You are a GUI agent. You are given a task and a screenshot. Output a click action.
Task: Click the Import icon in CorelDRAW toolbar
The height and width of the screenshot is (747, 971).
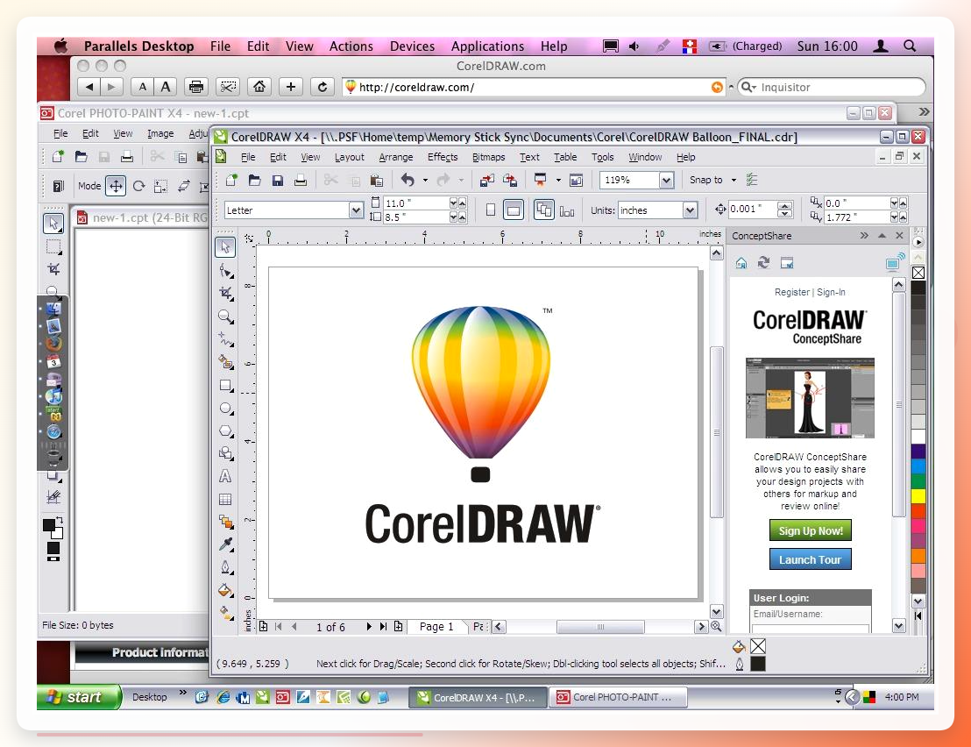[486, 181]
